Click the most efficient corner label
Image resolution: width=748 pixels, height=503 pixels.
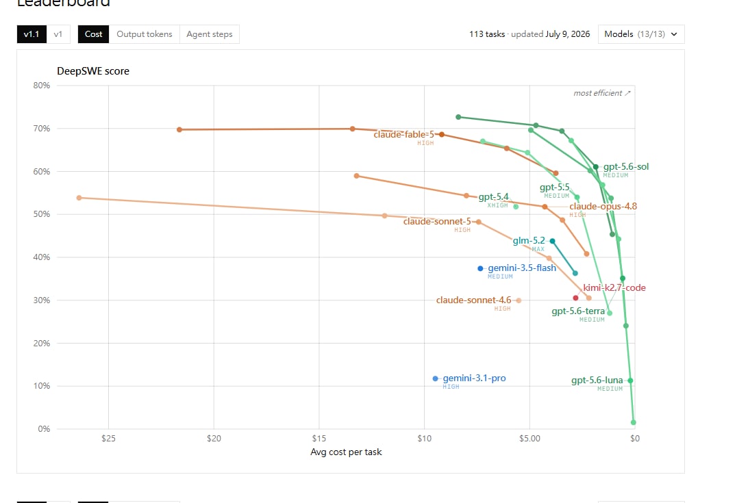(x=602, y=93)
